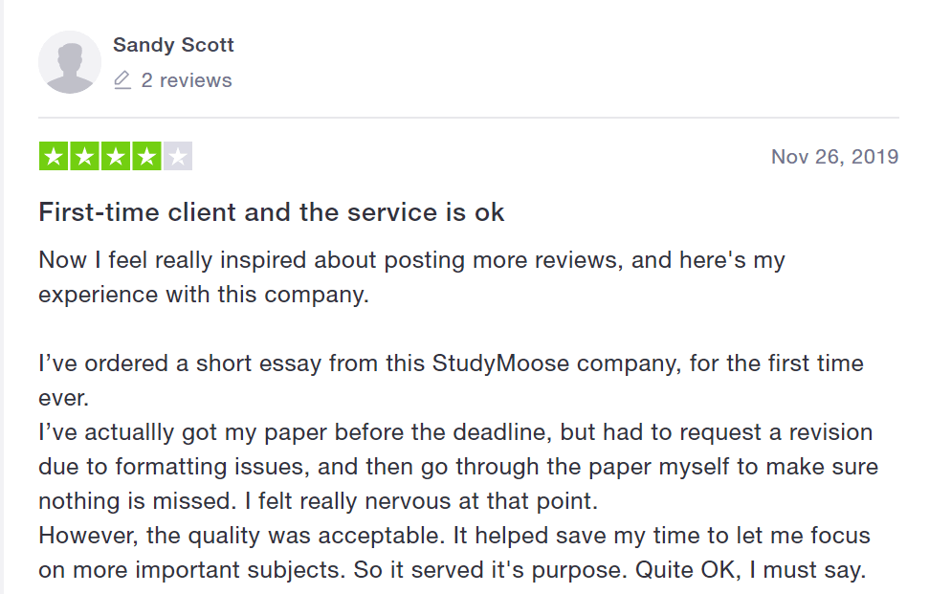Click the pencil icon beside 2 reviews
Image resolution: width=929 pixels, height=594 pixels.
click(122, 80)
